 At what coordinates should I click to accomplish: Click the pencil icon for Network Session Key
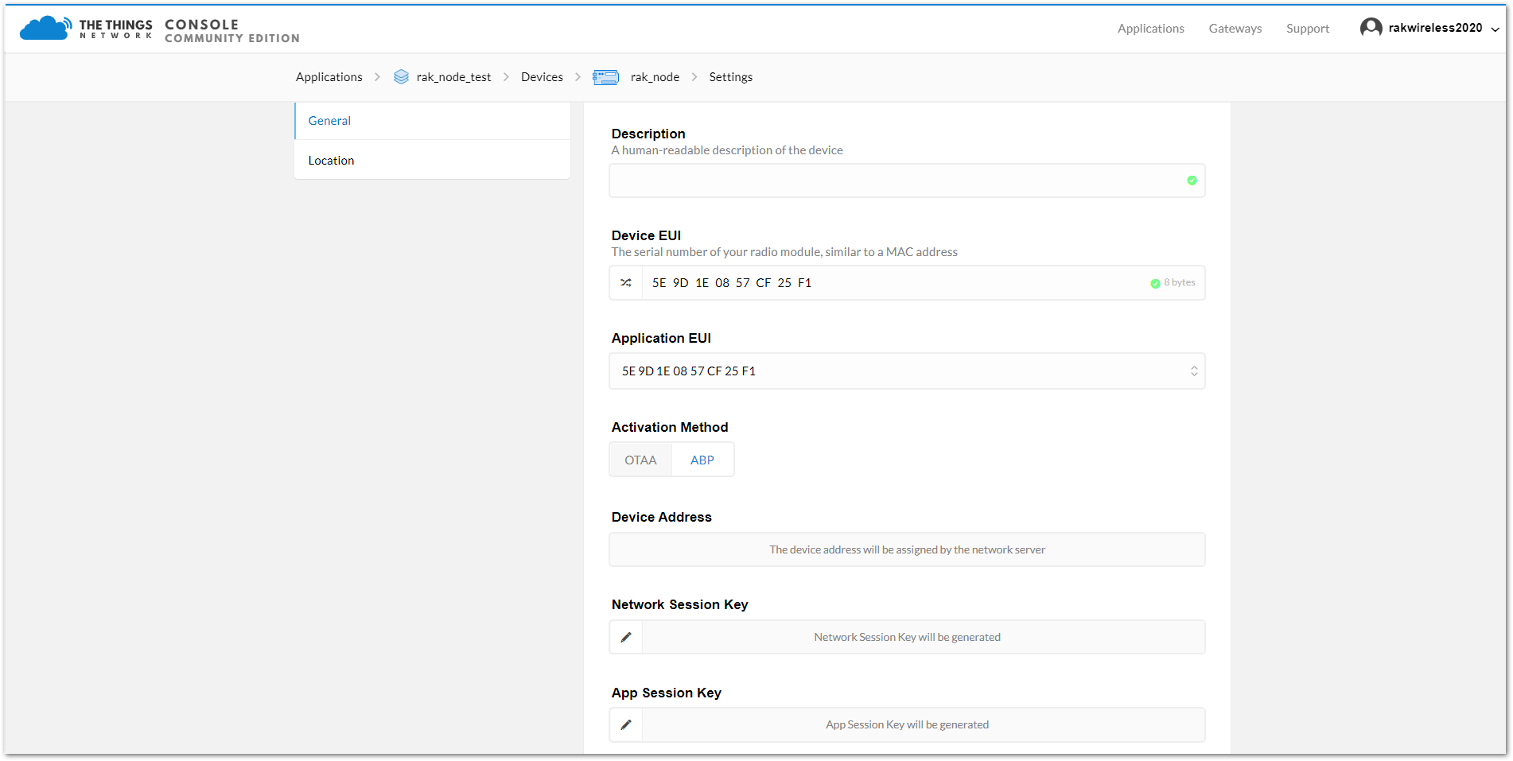click(x=626, y=638)
